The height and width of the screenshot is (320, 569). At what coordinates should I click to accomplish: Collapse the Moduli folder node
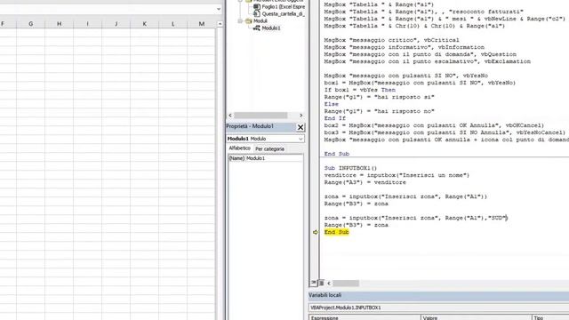pos(240,21)
